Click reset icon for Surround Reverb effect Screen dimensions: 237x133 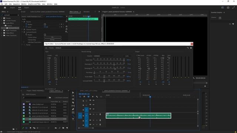[66, 32]
